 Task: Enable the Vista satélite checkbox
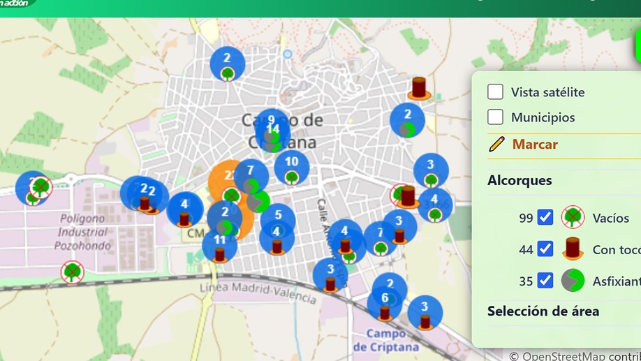tap(495, 91)
